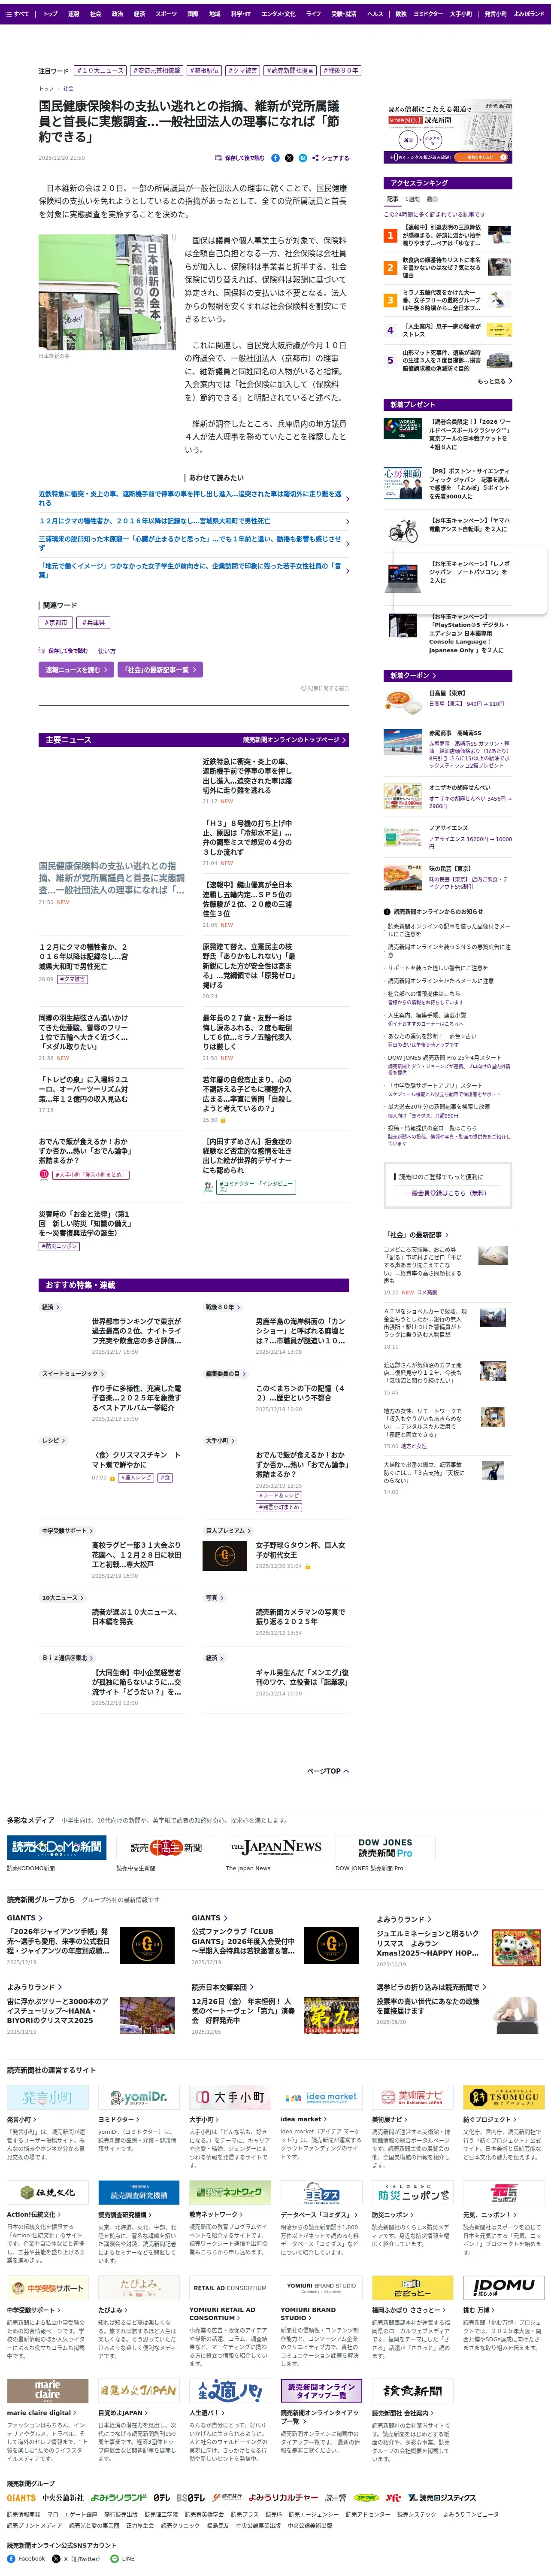Click the #10大ニュース trending tag

pos(101,71)
